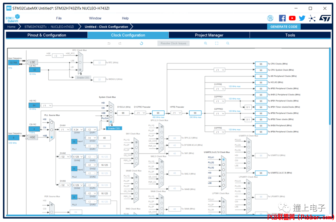Click the blue Enable CSS button

coord(114,128)
